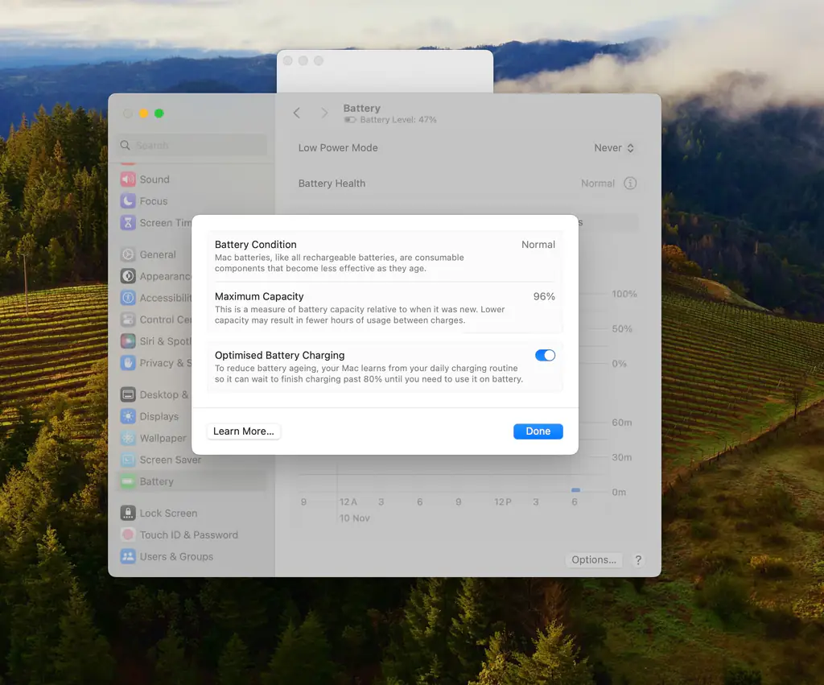Screen dimensions: 824x685
Task: Click the Sound icon in sidebar
Action: tap(128, 180)
